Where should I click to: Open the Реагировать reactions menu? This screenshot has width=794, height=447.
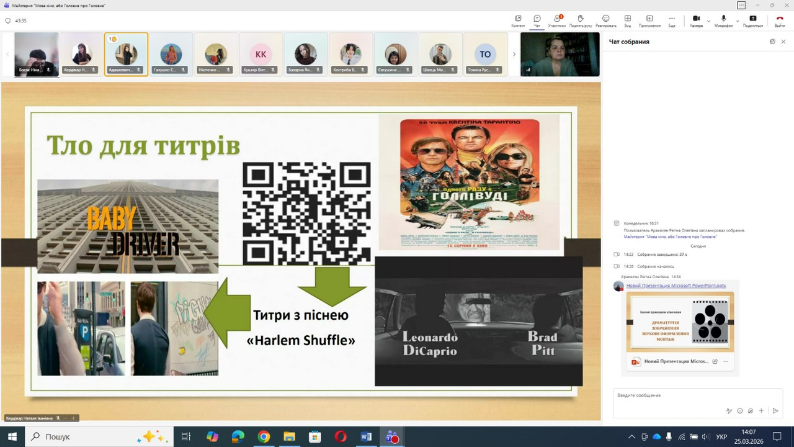[x=606, y=21]
